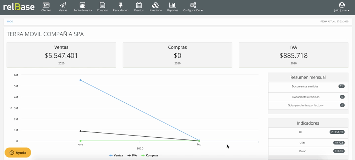Click the relBase logo
The height and width of the screenshot is (160, 355).
19,7
